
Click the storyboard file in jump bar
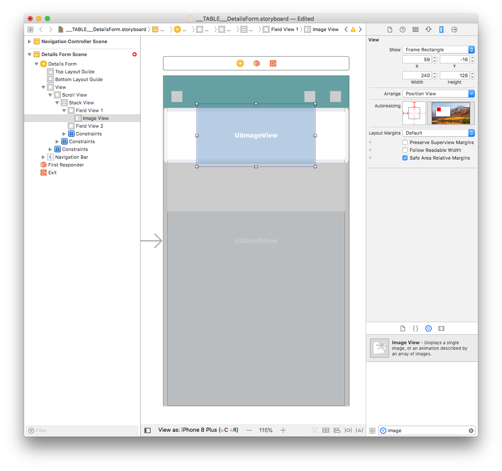tap(102, 29)
